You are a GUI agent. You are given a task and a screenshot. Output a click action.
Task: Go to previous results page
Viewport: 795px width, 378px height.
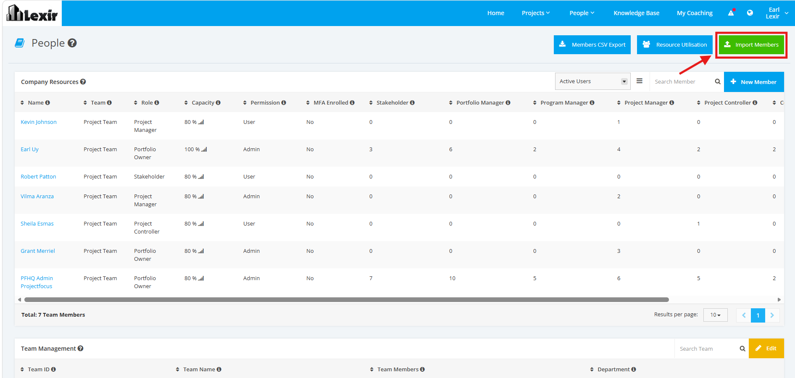coord(744,315)
